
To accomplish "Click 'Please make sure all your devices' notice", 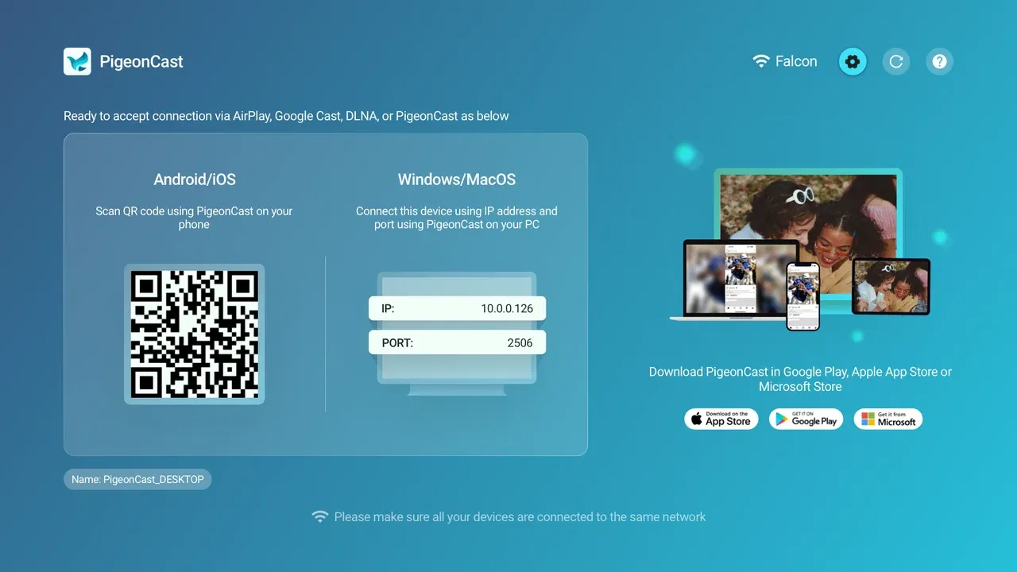I will pyautogui.click(x=520, y=516).
